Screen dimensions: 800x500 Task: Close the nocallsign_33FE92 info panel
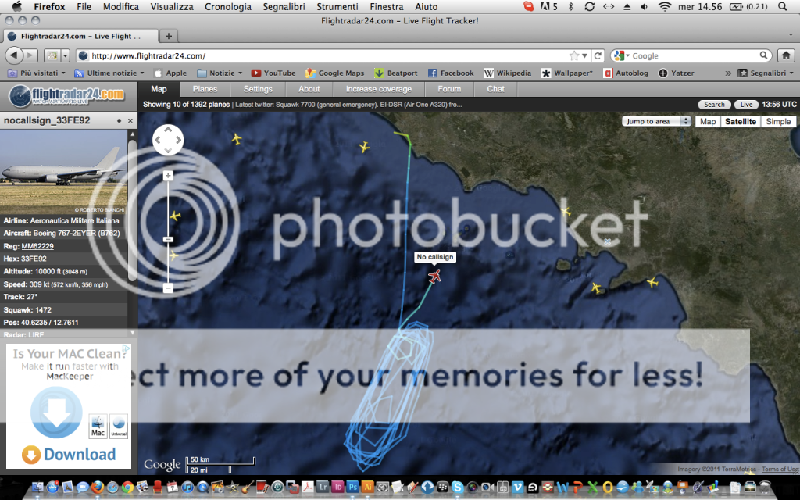click(130, 121)
